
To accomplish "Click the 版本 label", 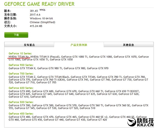I will click(8, 11).
